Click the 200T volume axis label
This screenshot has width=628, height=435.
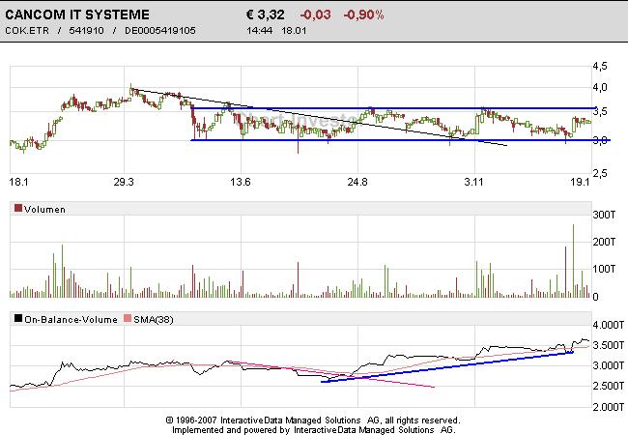pos(604,242)
